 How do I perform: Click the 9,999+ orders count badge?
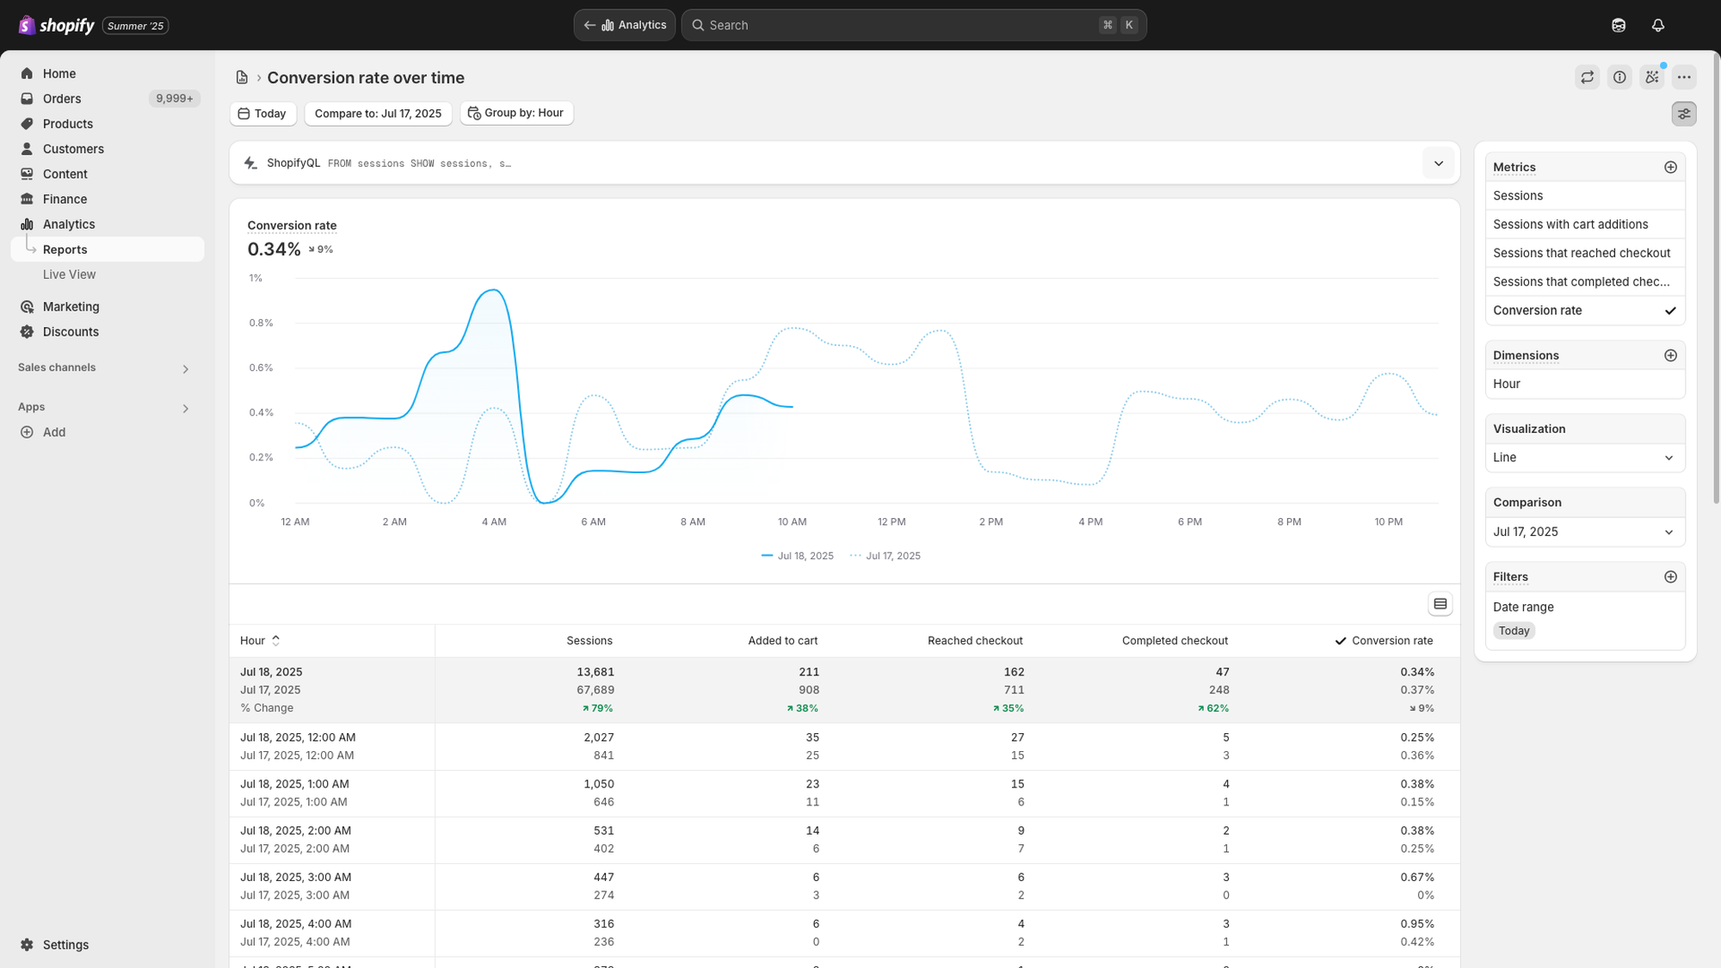coord(175,98)
